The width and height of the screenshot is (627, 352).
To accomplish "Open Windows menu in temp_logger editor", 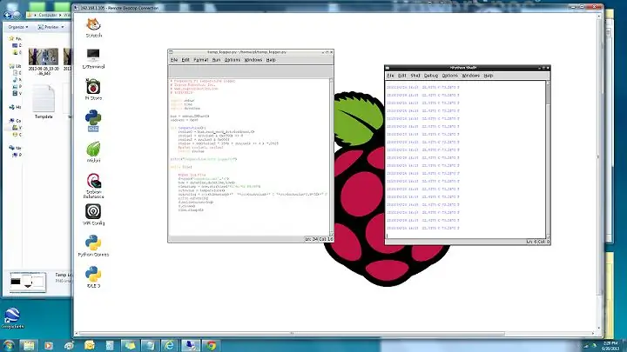I will (253, 60).
